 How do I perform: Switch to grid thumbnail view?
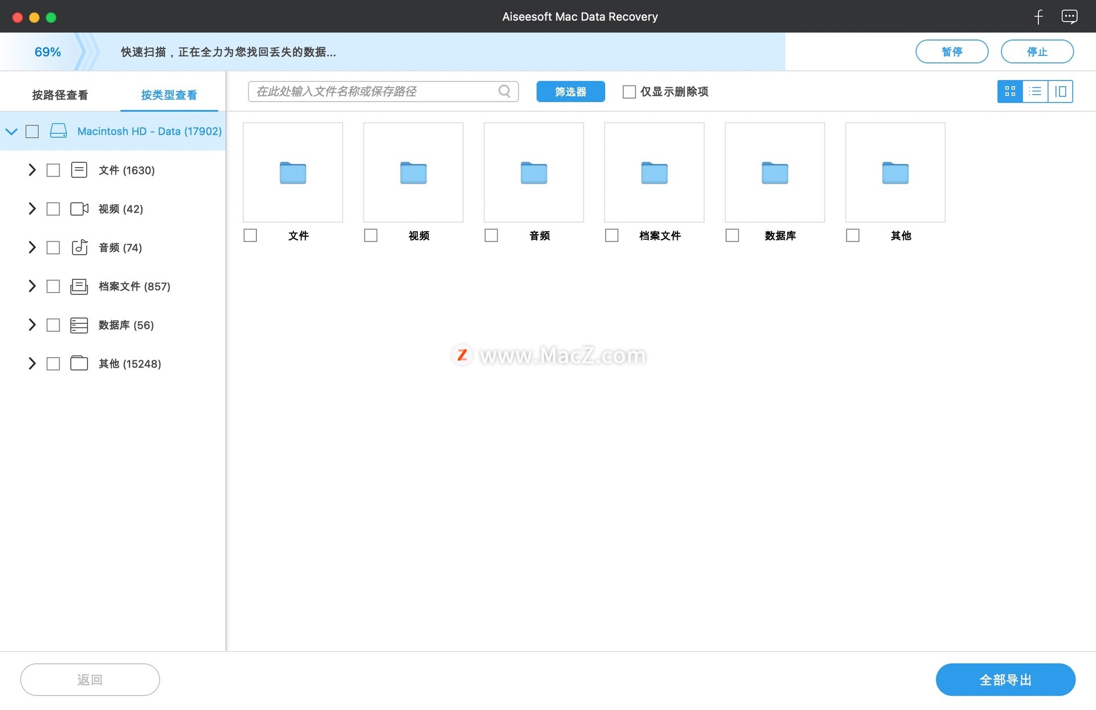pos(1010,91)
